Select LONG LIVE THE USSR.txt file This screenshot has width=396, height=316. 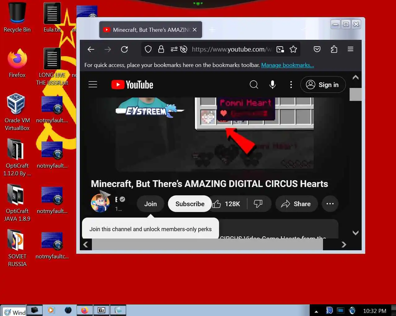[x=52, y=67]
